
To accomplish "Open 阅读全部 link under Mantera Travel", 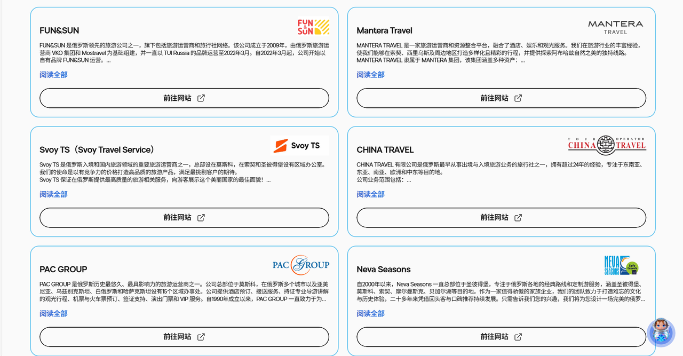I will [x=370, y=75].
